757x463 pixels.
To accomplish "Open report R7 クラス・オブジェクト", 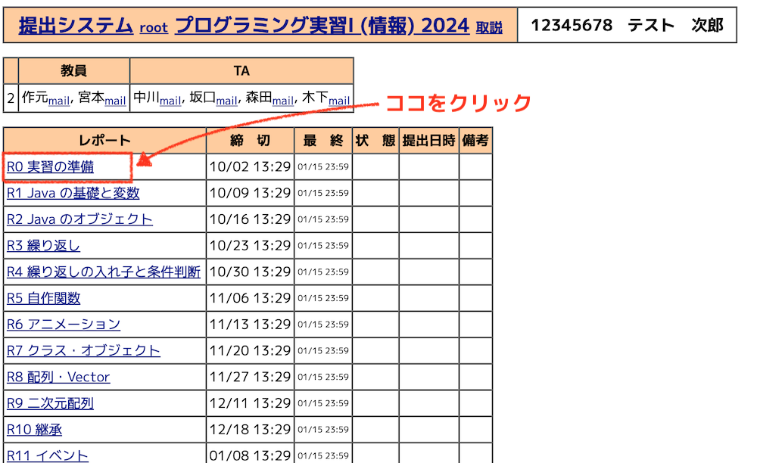I will [x=83, y=351].
